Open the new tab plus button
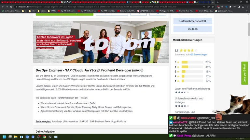250x140 pixels. (x=218, y=2)
